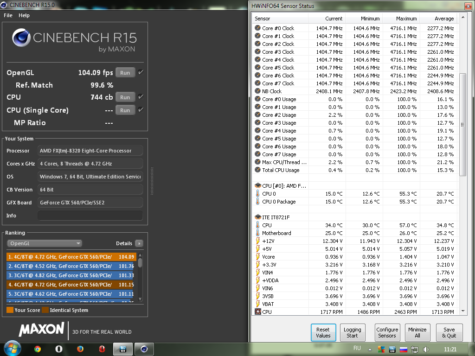Viewport: 475px width, 356px height.
Task: Select ranking entry 1 scoring 104.09
Action: 71,257
